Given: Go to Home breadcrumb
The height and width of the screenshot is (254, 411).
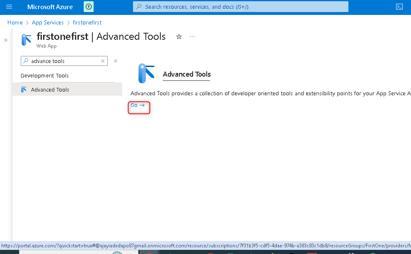Looking at the screenshot, I should pos(15,22).
